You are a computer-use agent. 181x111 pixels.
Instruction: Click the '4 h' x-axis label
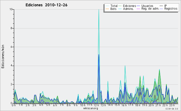pos(41,105)
